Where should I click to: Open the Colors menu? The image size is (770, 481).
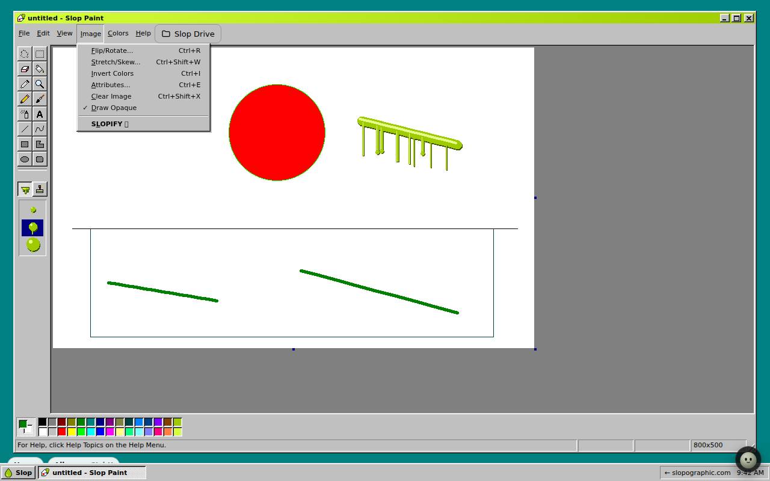[118, 34]
